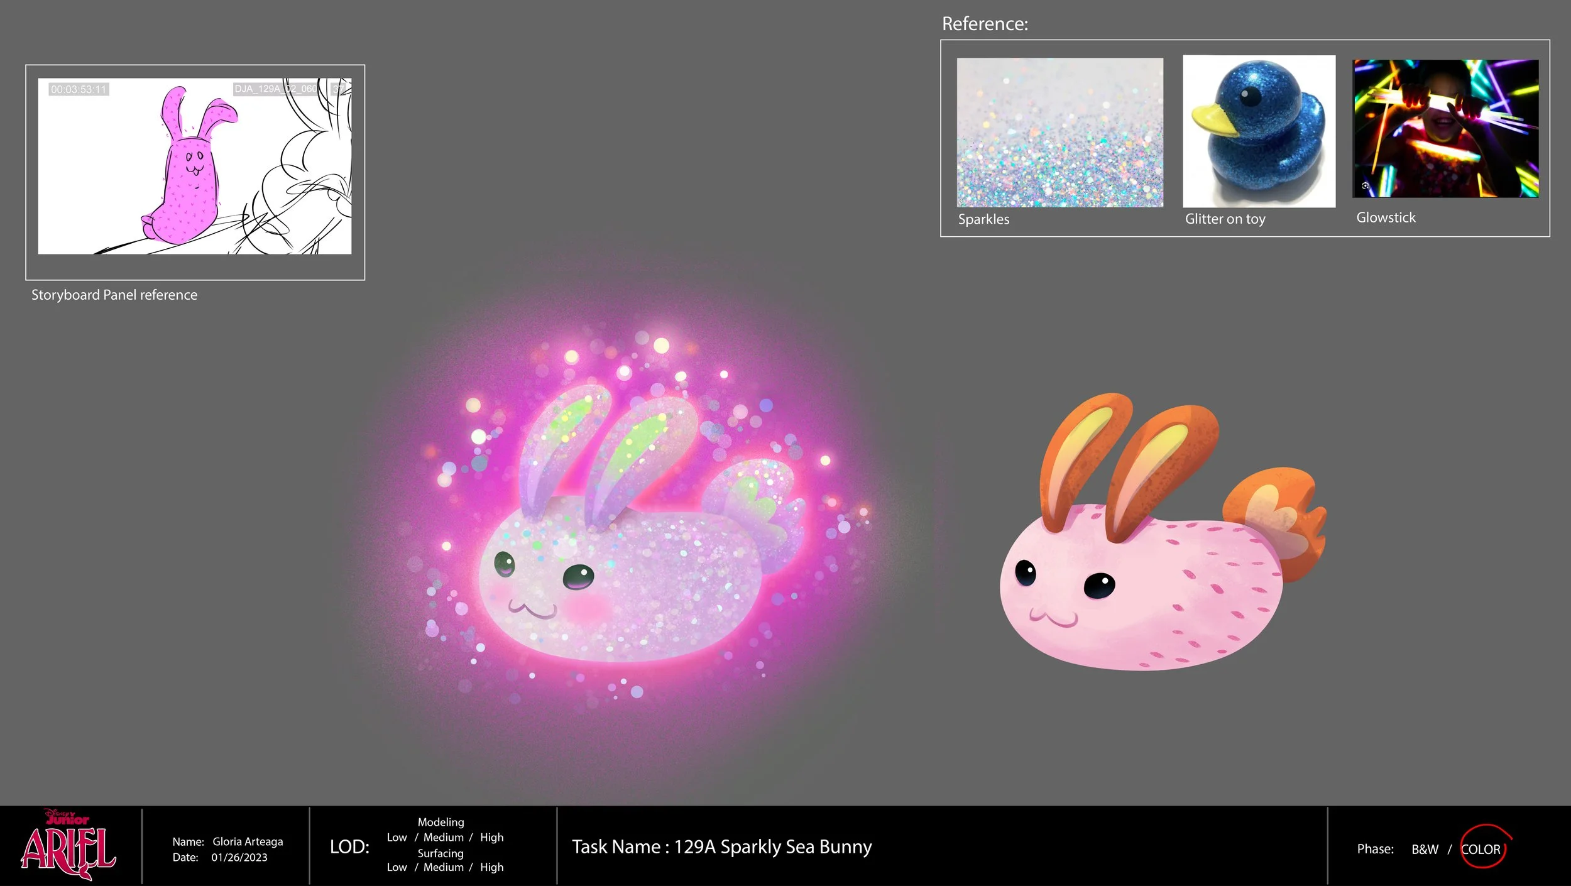This screenshot has height=886, width=1571.
Task: Choose Medium in the Surfacing row
Action: pos(443,867)
